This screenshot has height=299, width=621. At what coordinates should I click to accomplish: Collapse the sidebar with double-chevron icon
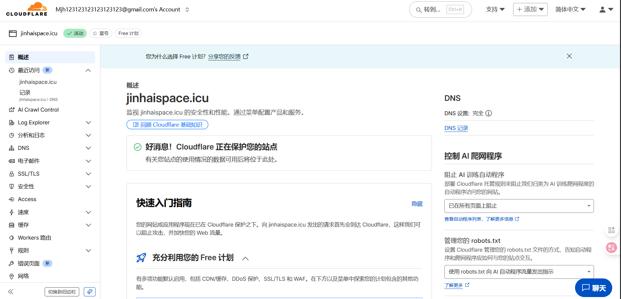point(11,291)
